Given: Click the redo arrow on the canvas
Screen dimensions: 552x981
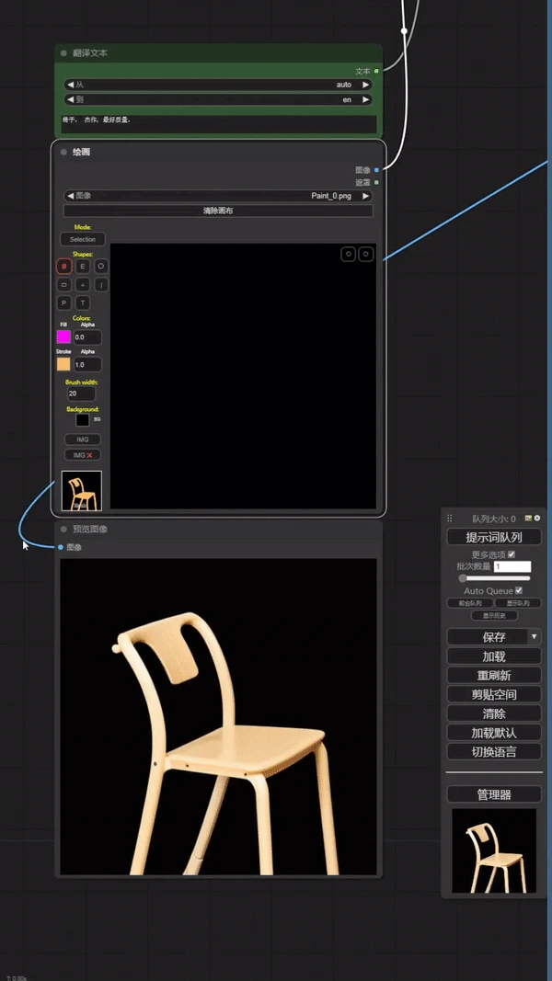Looking at the screenshot, I should click(366, 254).
